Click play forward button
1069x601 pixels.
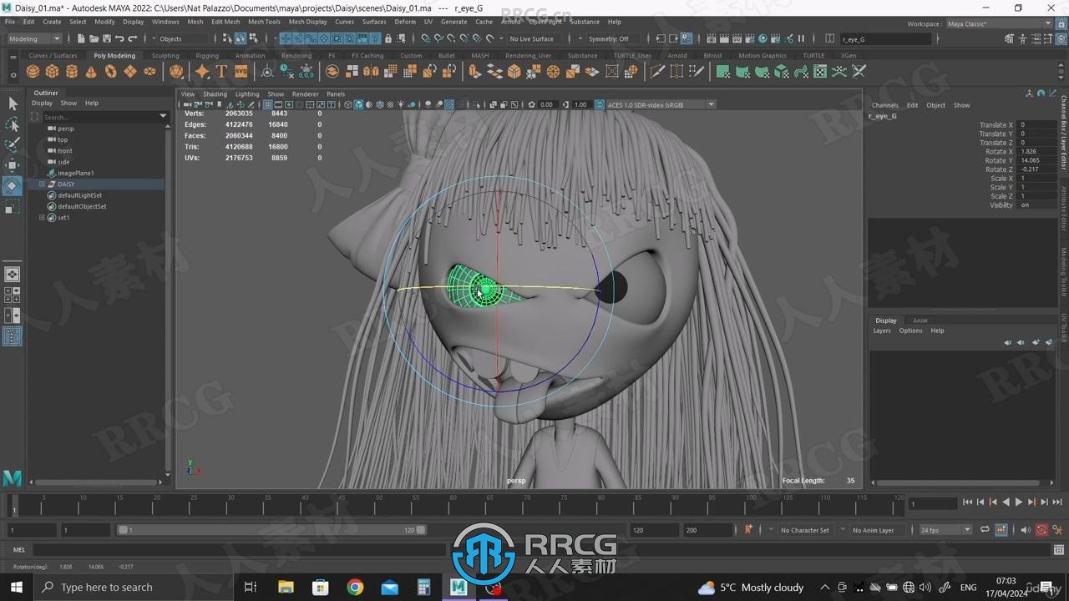coord(1018,502)
